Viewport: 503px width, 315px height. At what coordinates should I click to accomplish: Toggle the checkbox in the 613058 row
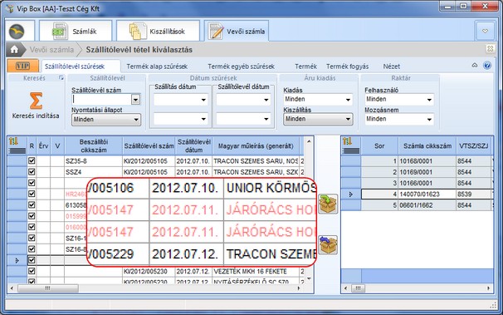pyautogui.click(x=32, y=204)
